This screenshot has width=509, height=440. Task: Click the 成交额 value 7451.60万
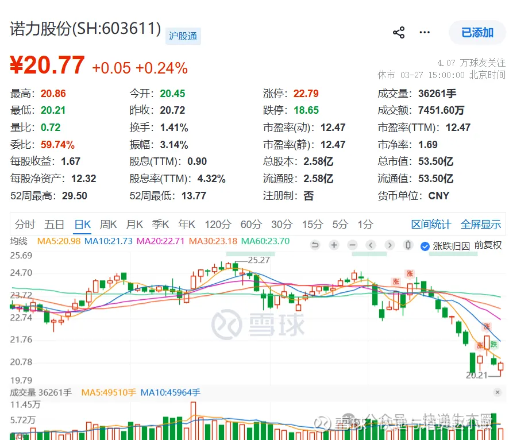441,110
